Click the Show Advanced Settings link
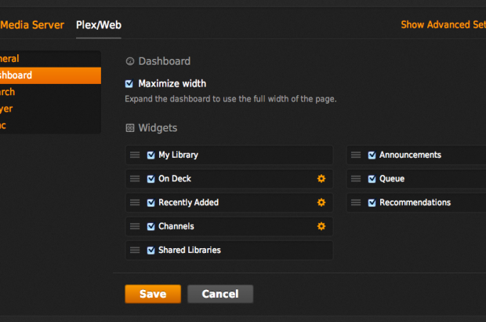This screenshot has width=486, height=322. (443, 25)
